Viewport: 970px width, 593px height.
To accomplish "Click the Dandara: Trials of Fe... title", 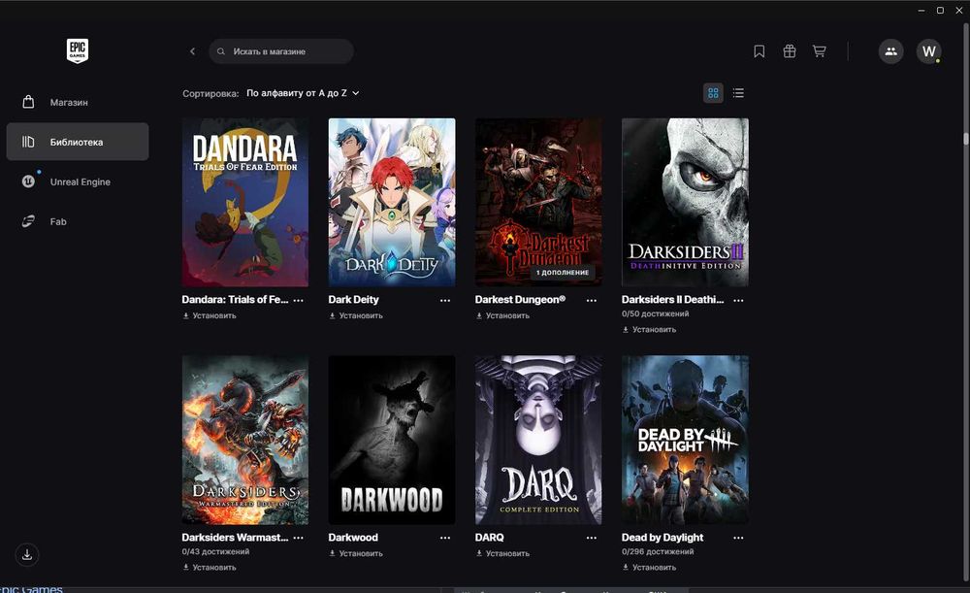I will pyautogui.click(x=235, y=300).
